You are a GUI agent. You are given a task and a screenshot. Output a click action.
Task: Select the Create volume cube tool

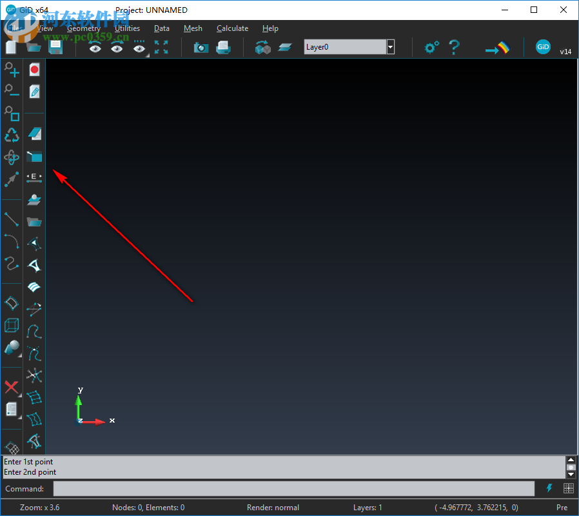click(x=12, y=326)
